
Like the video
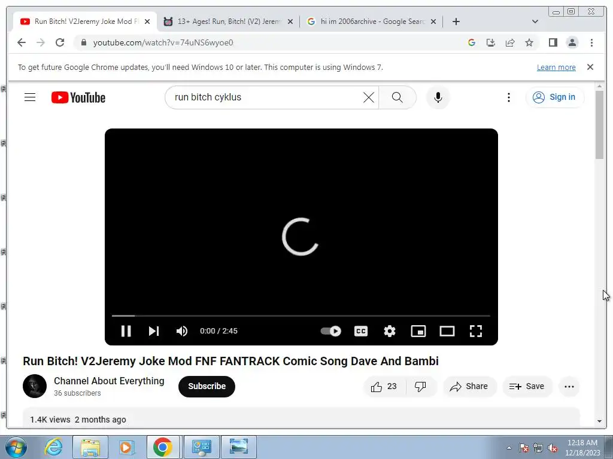tap(384, 387)
